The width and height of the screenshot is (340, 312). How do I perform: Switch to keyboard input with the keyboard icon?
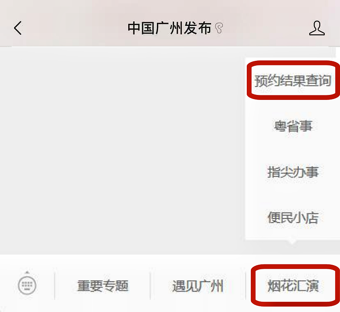click(x=27, y=285)
